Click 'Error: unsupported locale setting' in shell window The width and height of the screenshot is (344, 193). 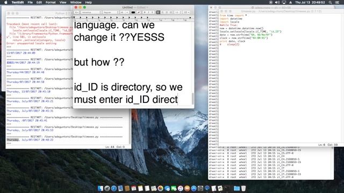pyautogui.click(x=31, y=43)
